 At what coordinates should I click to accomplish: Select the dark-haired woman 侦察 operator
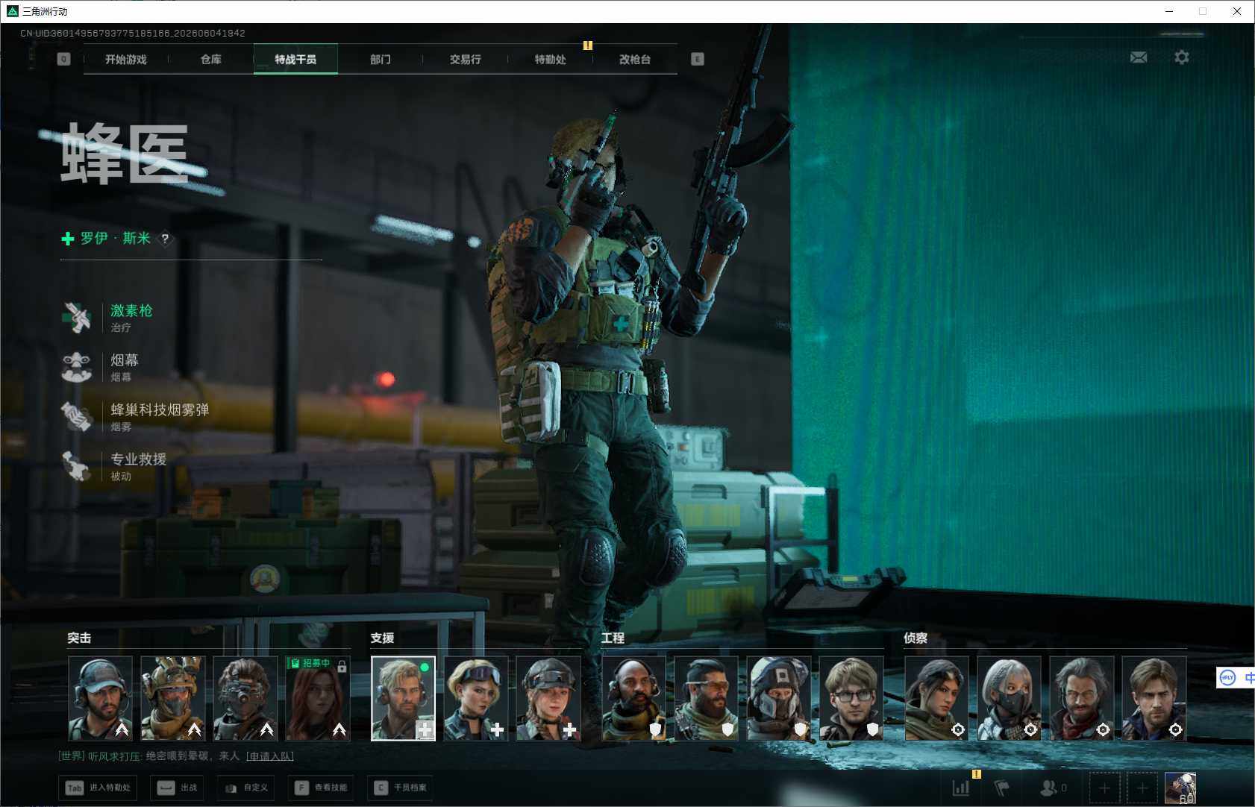936,698
